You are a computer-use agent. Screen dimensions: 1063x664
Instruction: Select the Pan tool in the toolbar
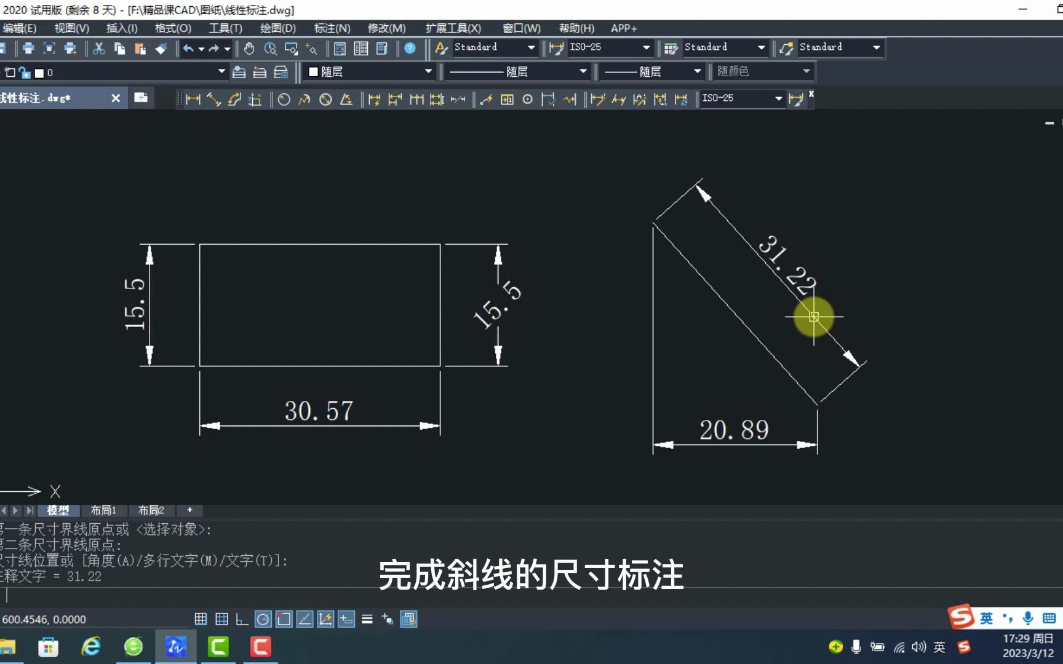pyautogui.click(x=249, y=48)
